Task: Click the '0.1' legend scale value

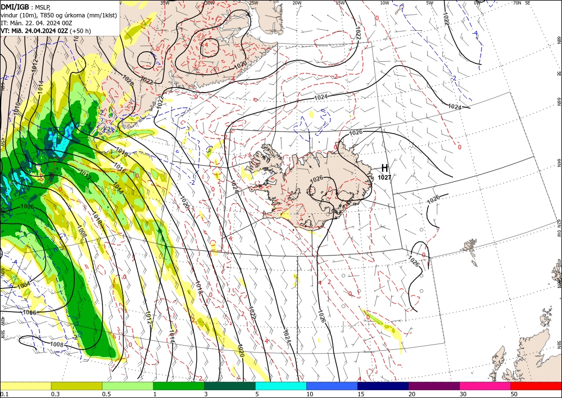Action: point(3,394)
